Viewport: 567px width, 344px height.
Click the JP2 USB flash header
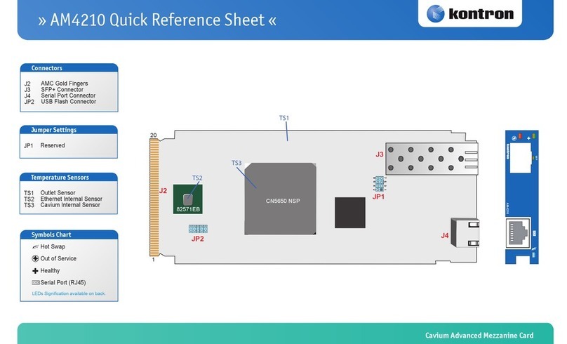tap(198, 229)
